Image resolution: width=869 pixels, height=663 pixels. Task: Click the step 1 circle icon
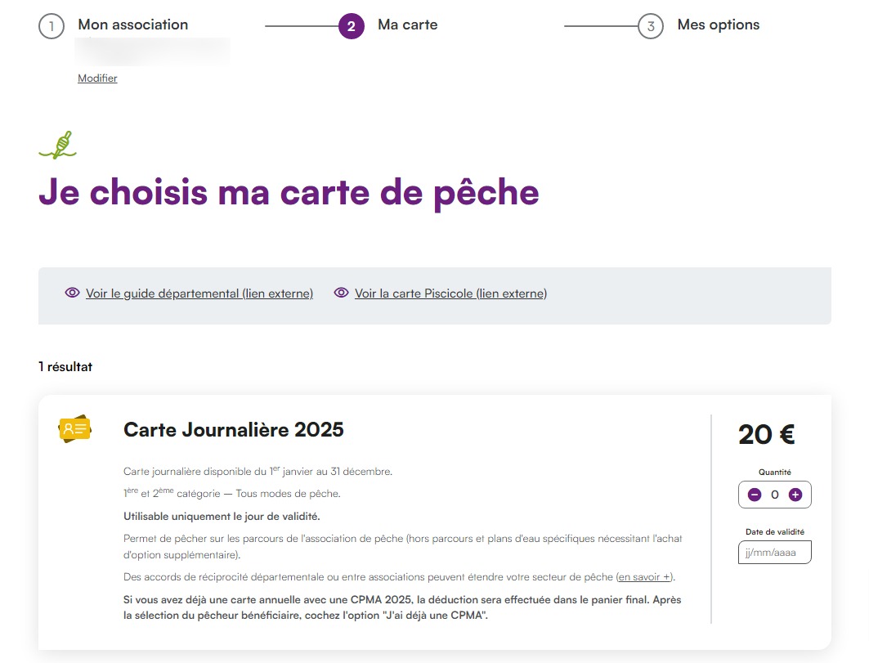click(51, 26)
